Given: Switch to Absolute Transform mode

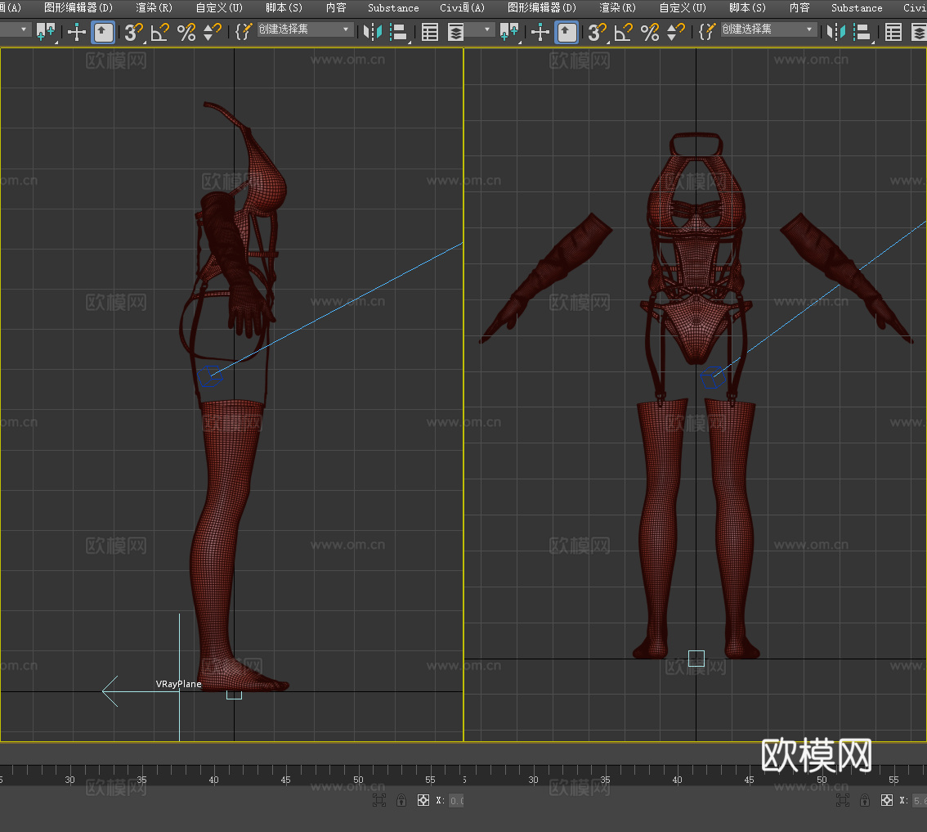Looking at the screenshot, I should pyautogui.click(x=423, y=800).
